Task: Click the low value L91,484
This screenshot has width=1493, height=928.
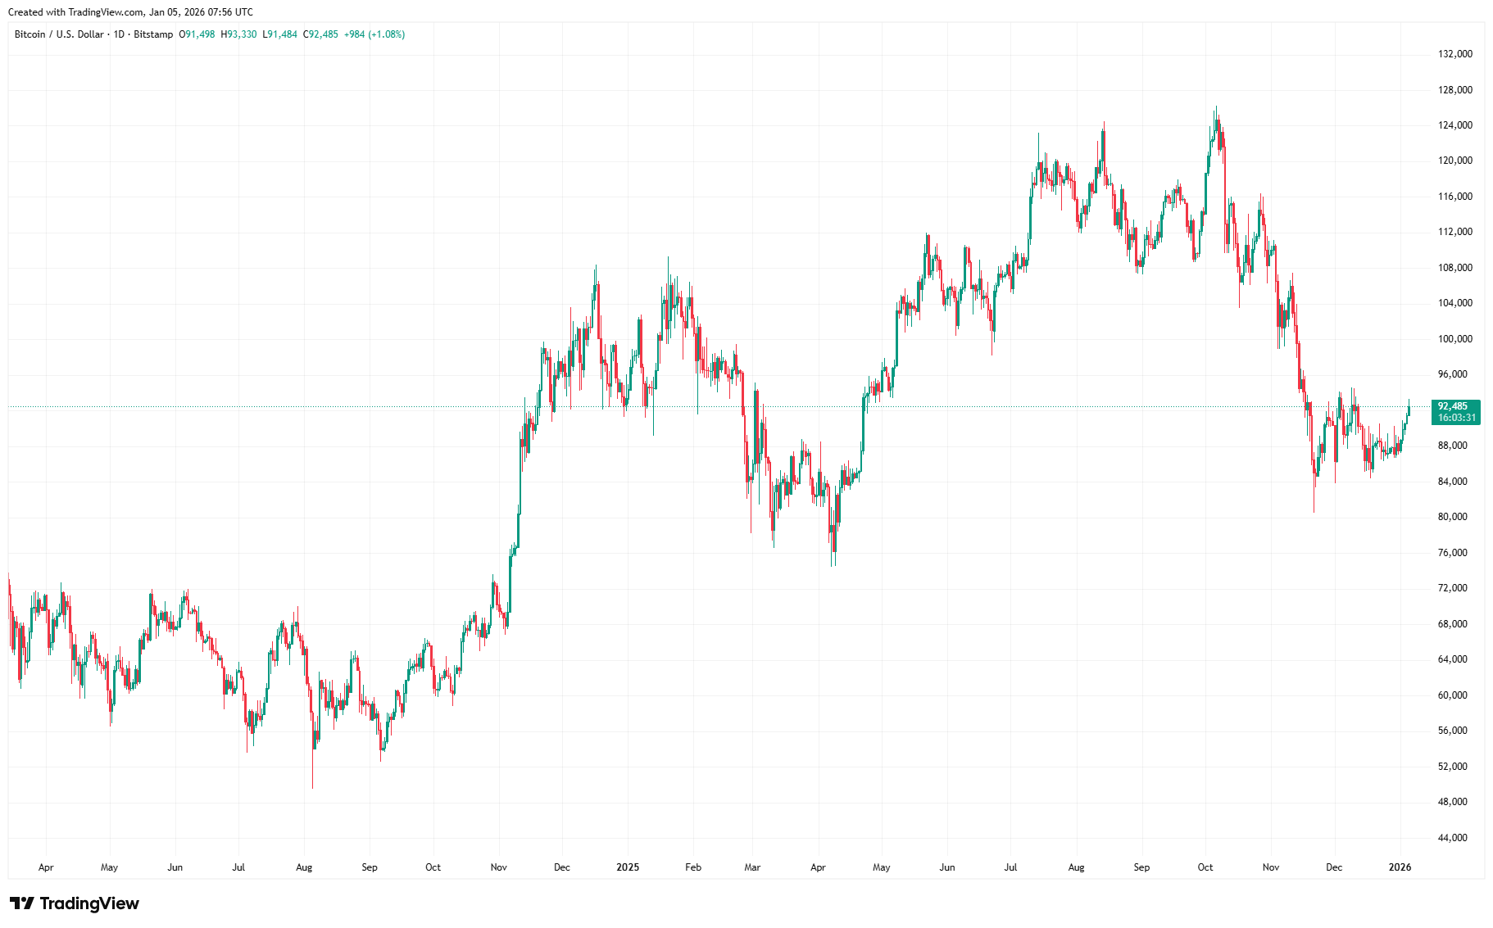Action: click(x=279, y=34)
